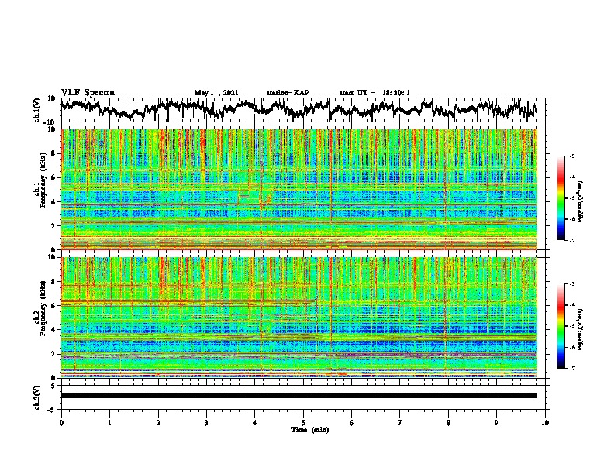The image size is (614, 474).
Task: Click ch.2 color bar "log(PSD)" units label
Action: point(581,329)
